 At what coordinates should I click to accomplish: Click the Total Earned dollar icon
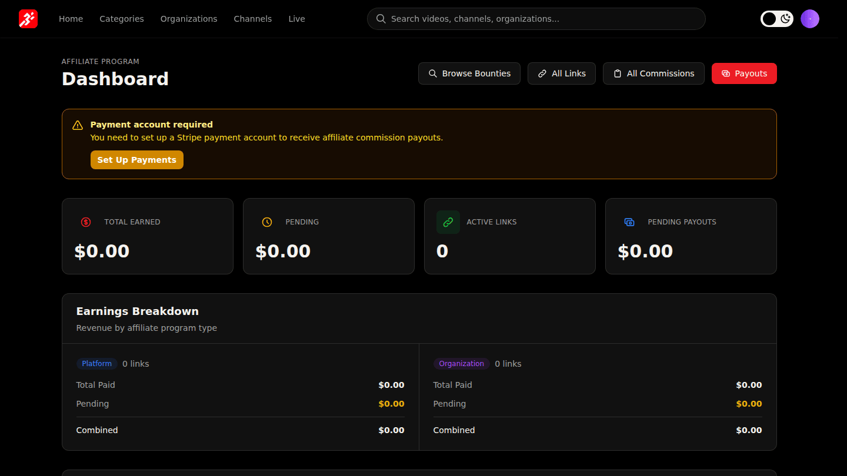(86, 222)
